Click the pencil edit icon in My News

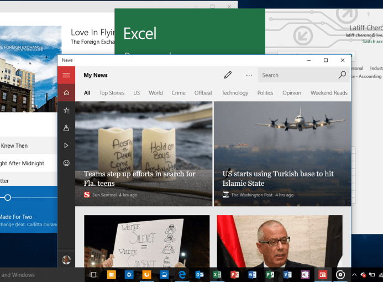click(x=228, y=75)
